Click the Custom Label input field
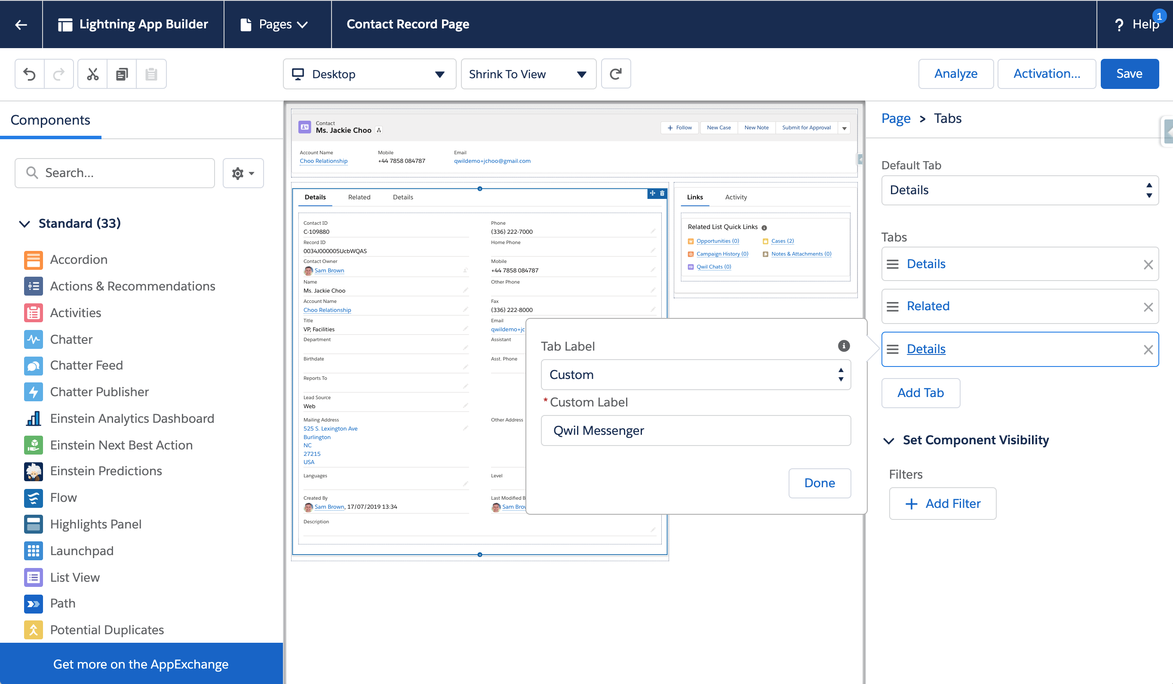Screen dimensions: 1173x684 tap(695, 431)
